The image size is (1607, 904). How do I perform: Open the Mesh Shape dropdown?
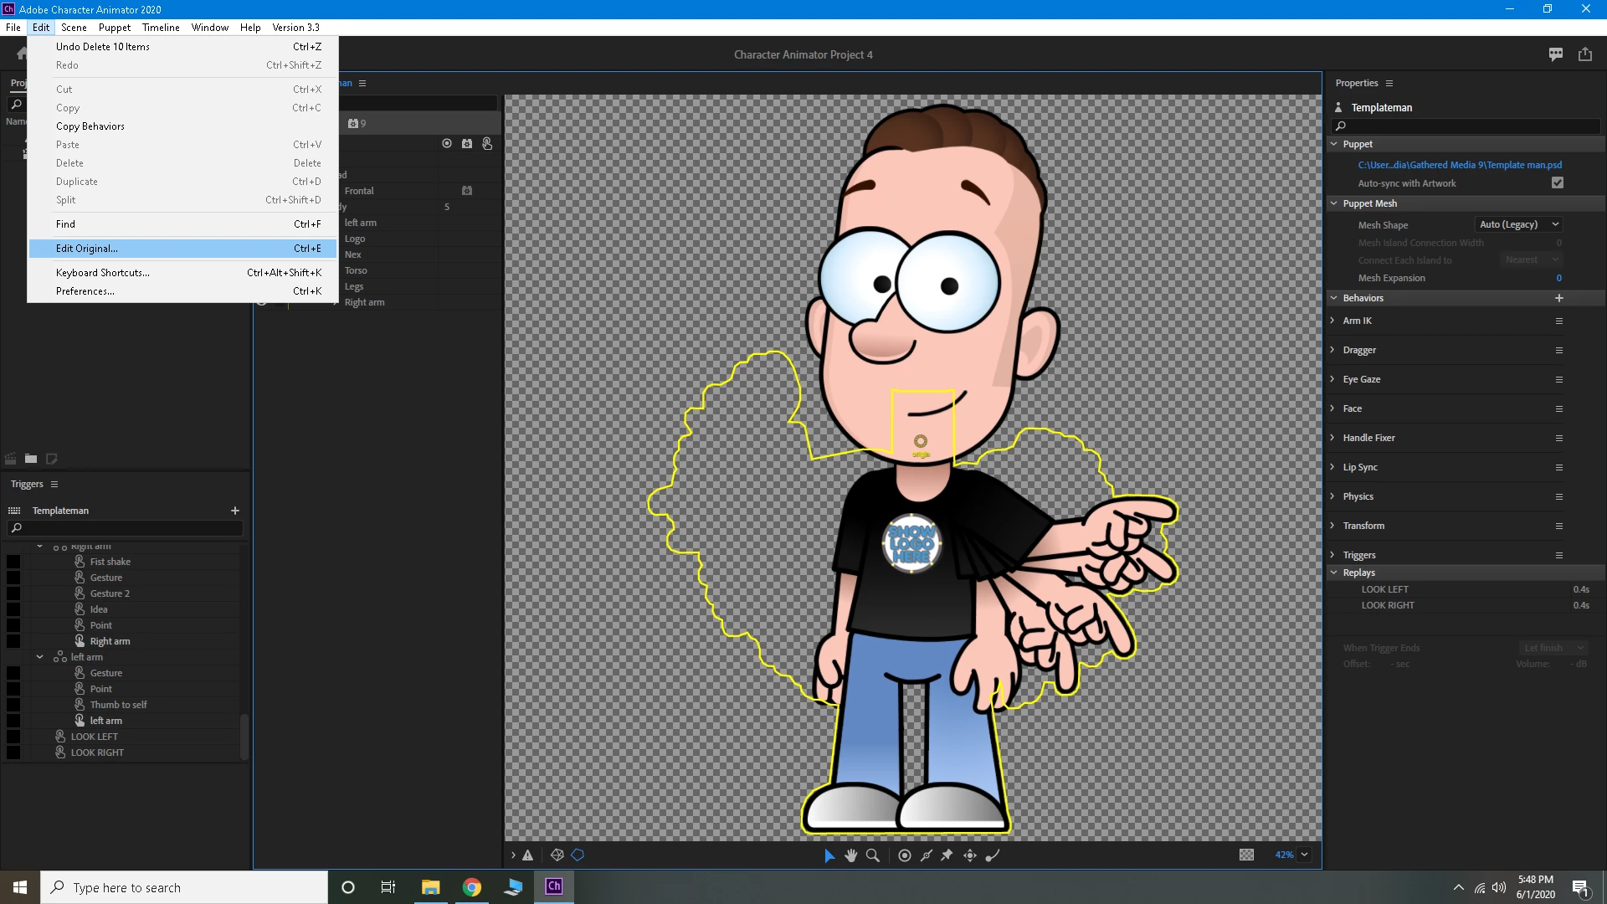tap(1518, 224)
